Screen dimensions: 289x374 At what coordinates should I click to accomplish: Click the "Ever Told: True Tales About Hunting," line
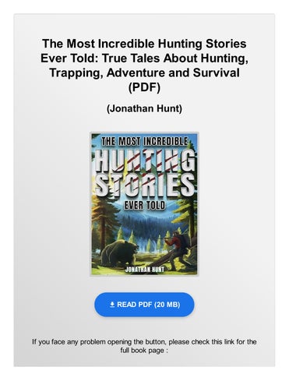click(144, 58)
